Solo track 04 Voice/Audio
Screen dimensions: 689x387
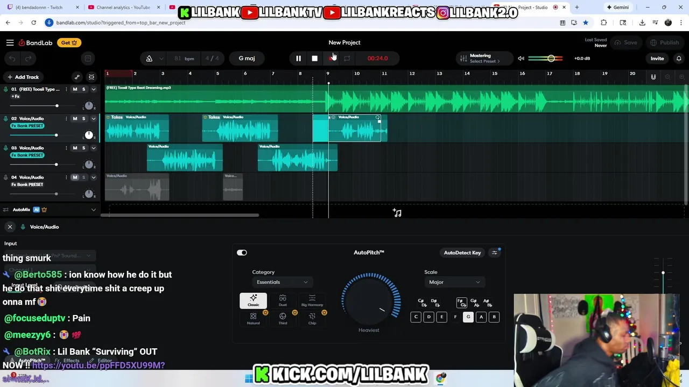(83, 177)
